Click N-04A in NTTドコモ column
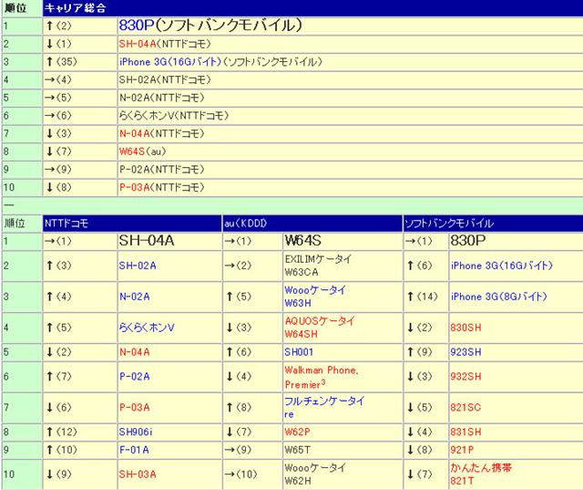 tap(135, 352)
